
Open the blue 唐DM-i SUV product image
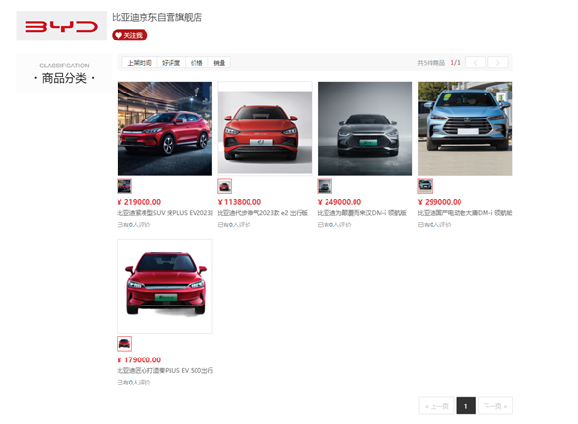coord(465,129)
